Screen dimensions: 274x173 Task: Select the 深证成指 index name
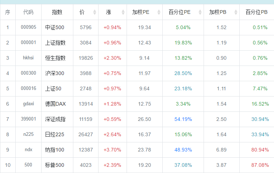pyautogui.click(x=55, y=119)
